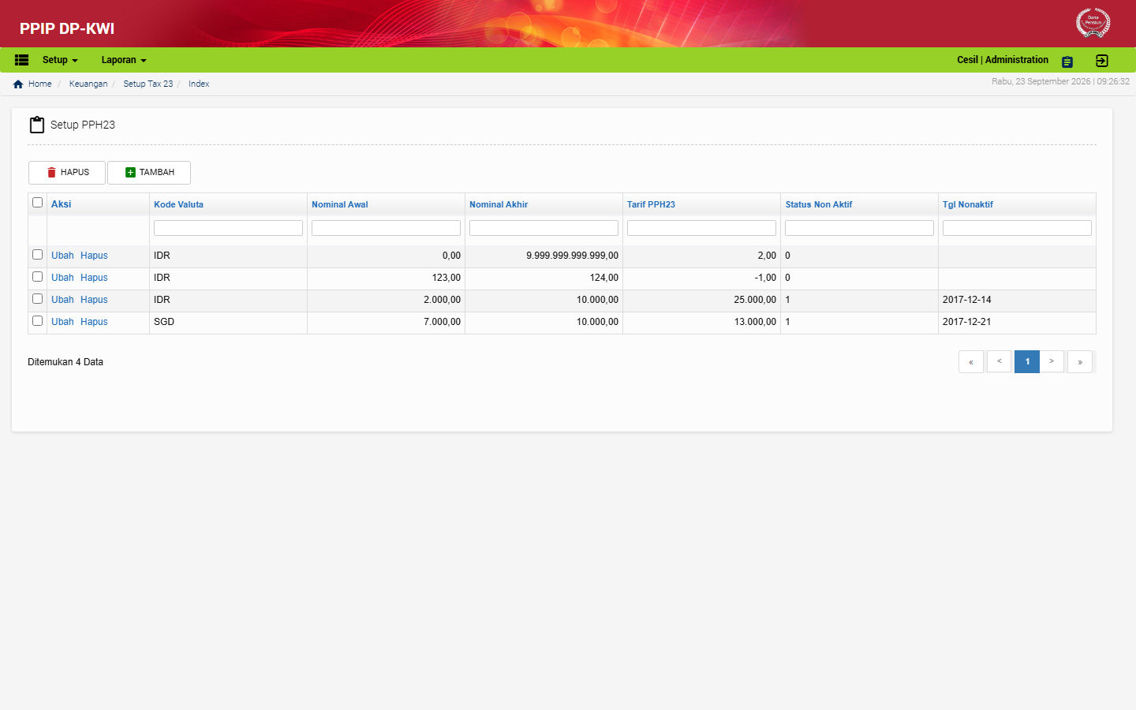Check the SGD row checkbox
The image size is (1136, 710).
37,321
